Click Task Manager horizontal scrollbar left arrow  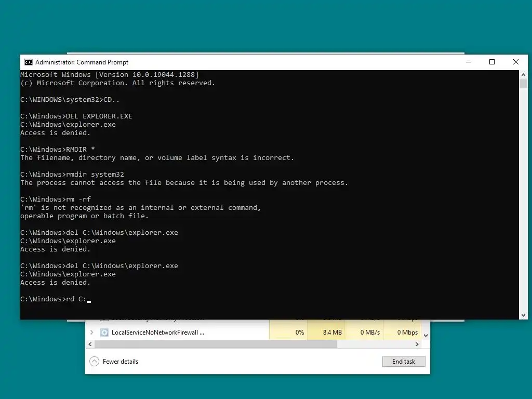90,344
